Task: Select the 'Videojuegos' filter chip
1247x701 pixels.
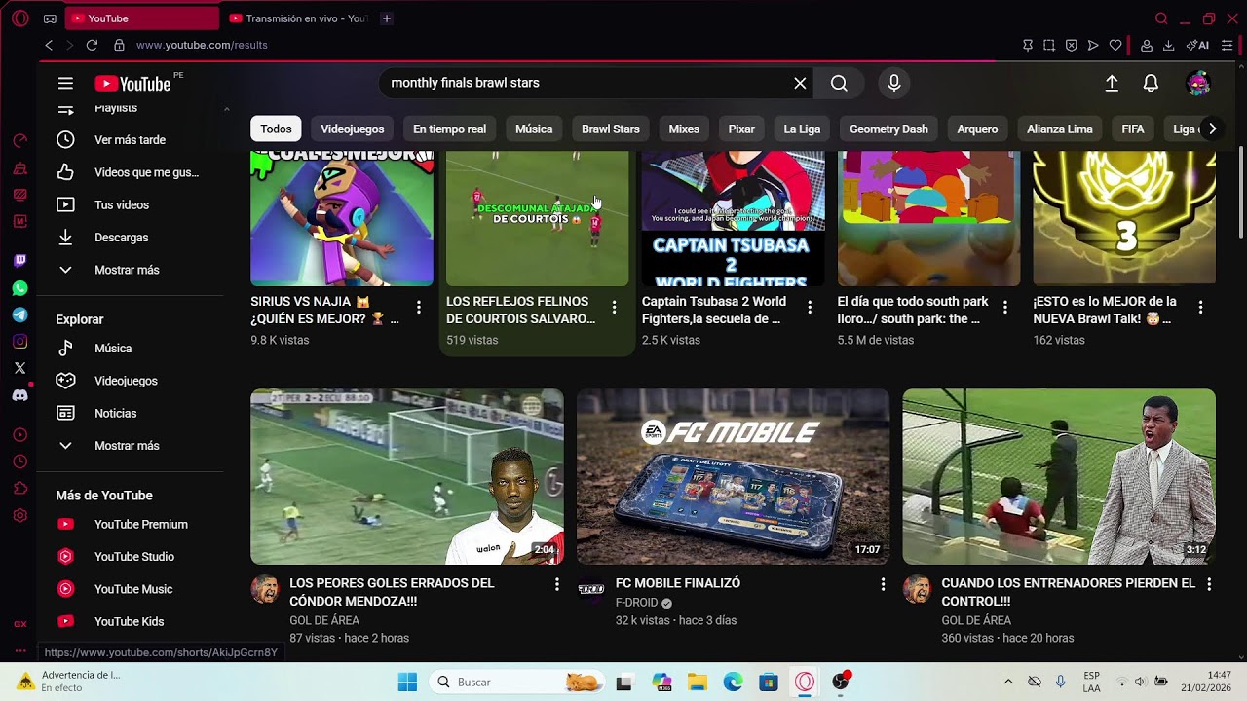Action: click(353, 129)
